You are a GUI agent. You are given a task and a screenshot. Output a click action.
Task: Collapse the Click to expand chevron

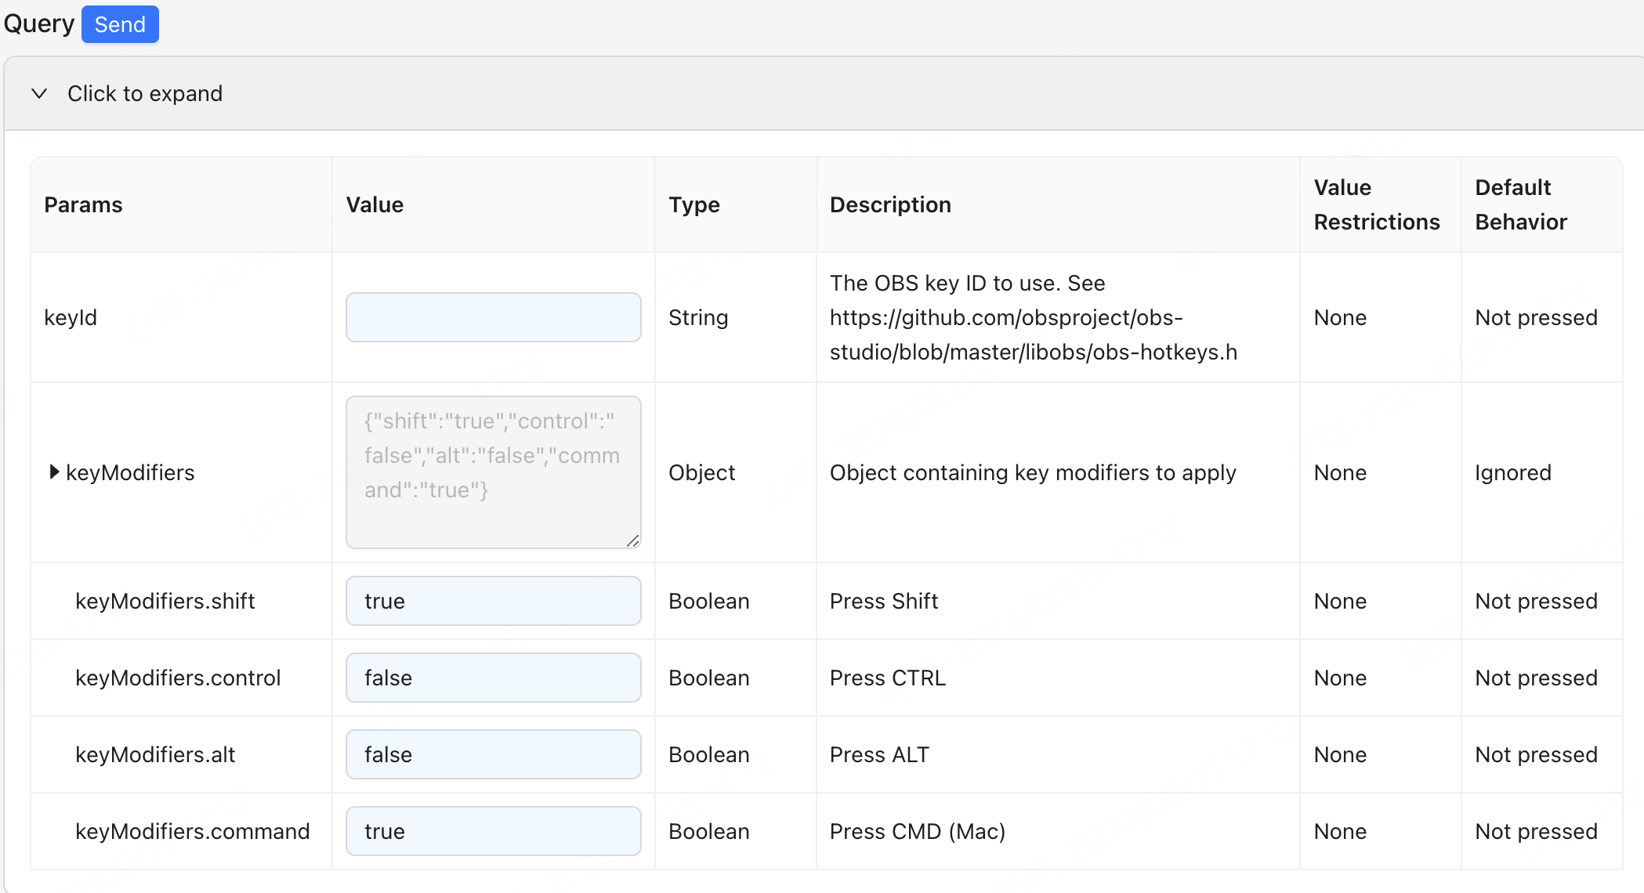39,93
